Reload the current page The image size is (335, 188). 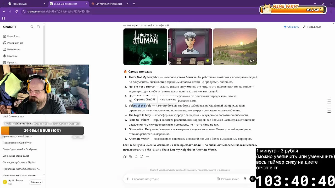point(16,11)
